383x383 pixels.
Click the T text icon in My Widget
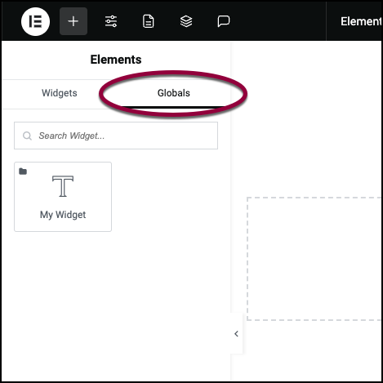point(63,186)
